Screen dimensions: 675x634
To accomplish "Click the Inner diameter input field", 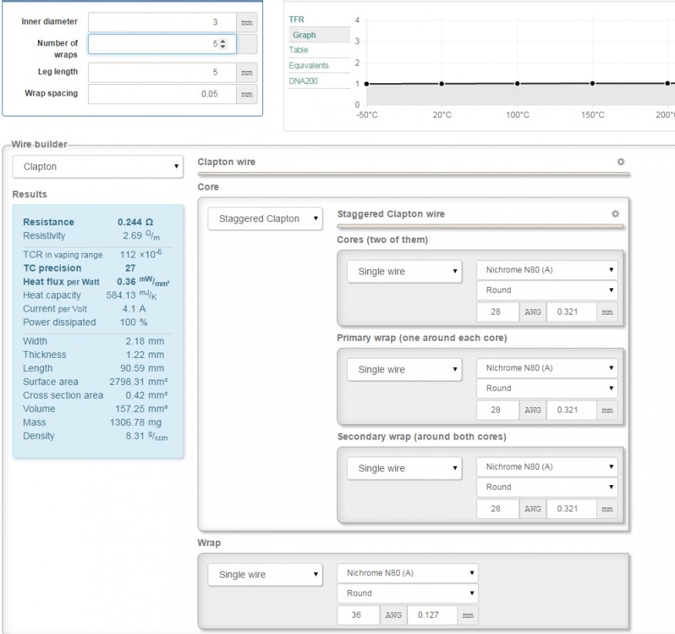I will pyautogui.click(x=162, y=22).
